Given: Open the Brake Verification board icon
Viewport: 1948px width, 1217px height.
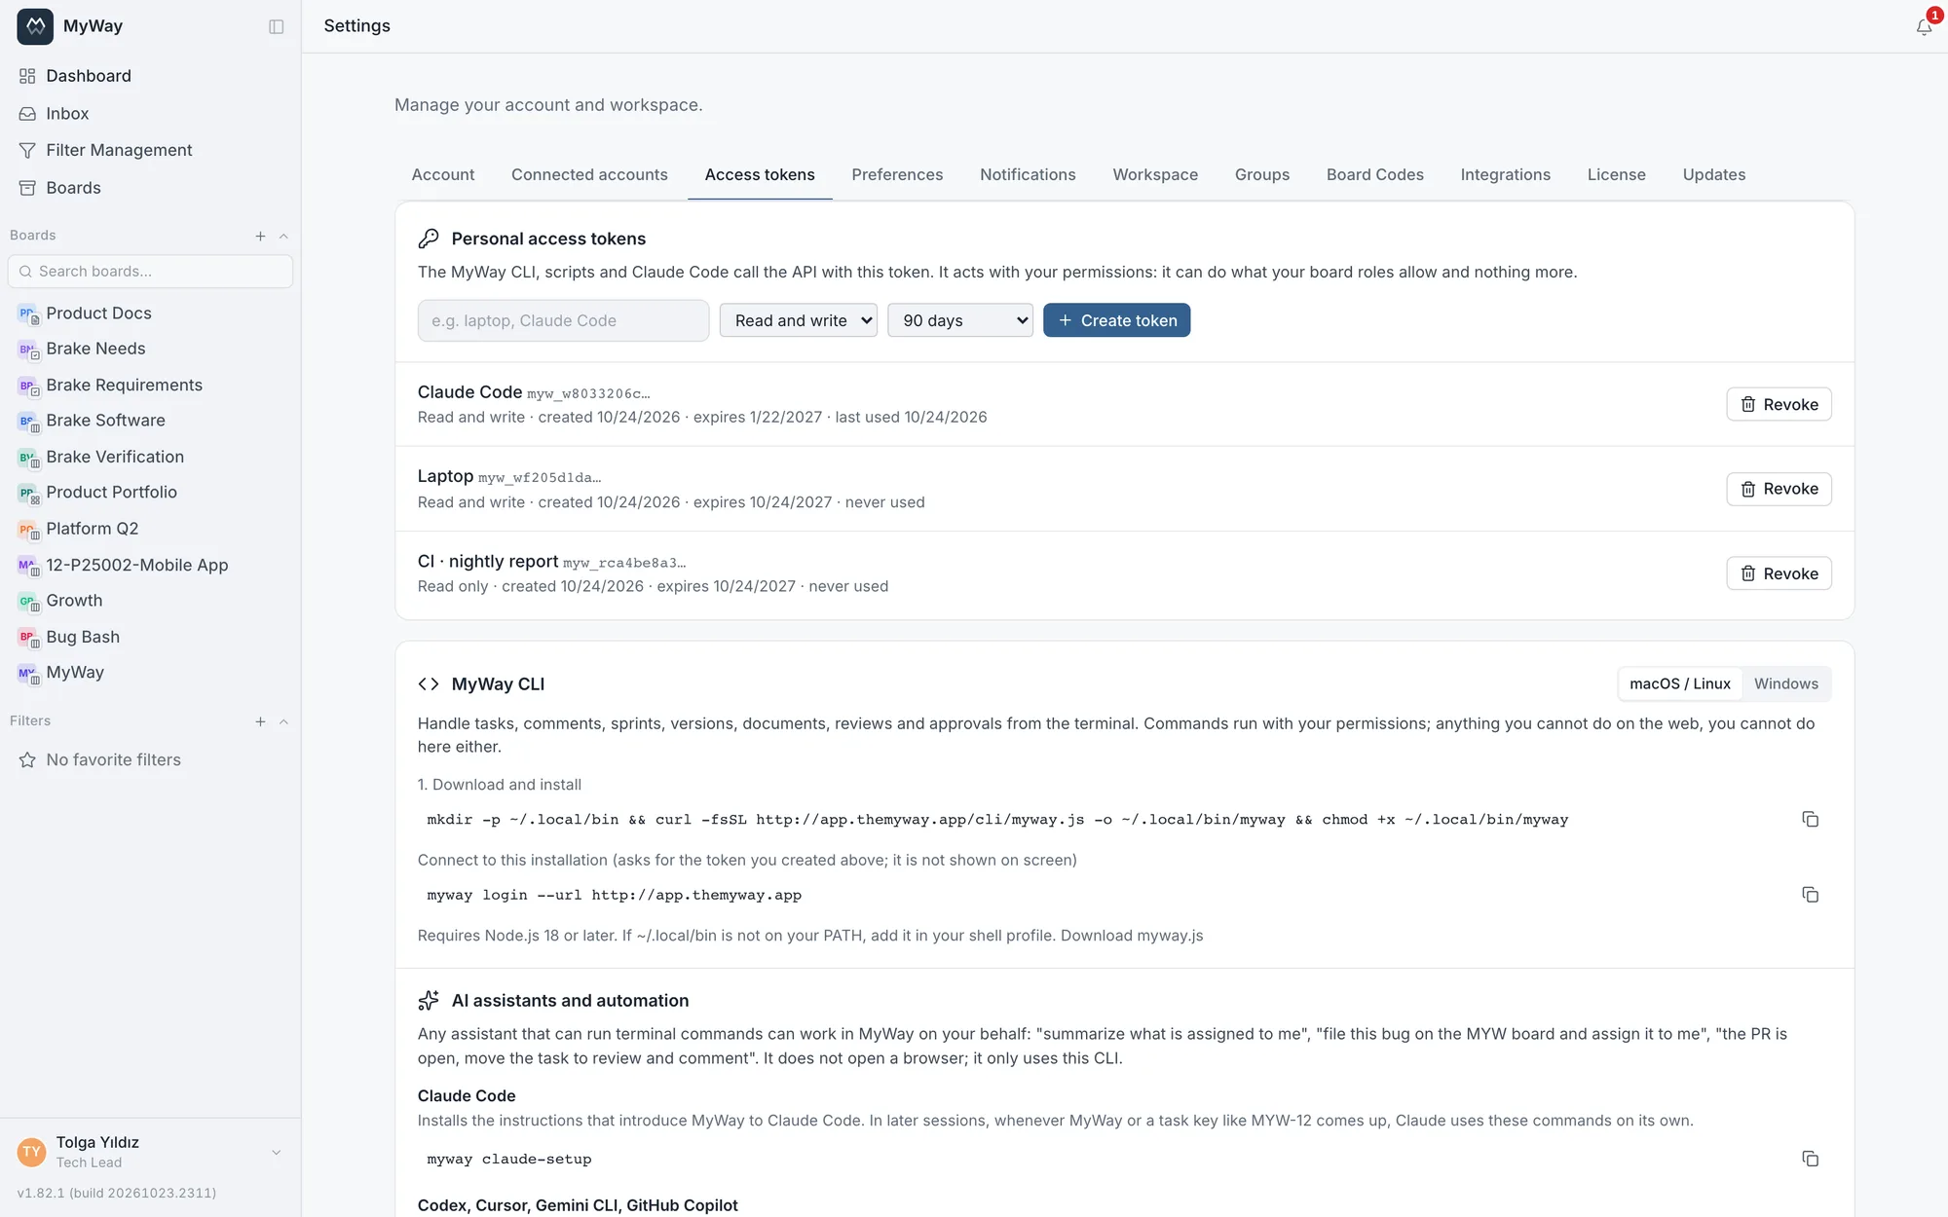Looking at the screenshot, I should pyautogui.click(x=28, y=458).
